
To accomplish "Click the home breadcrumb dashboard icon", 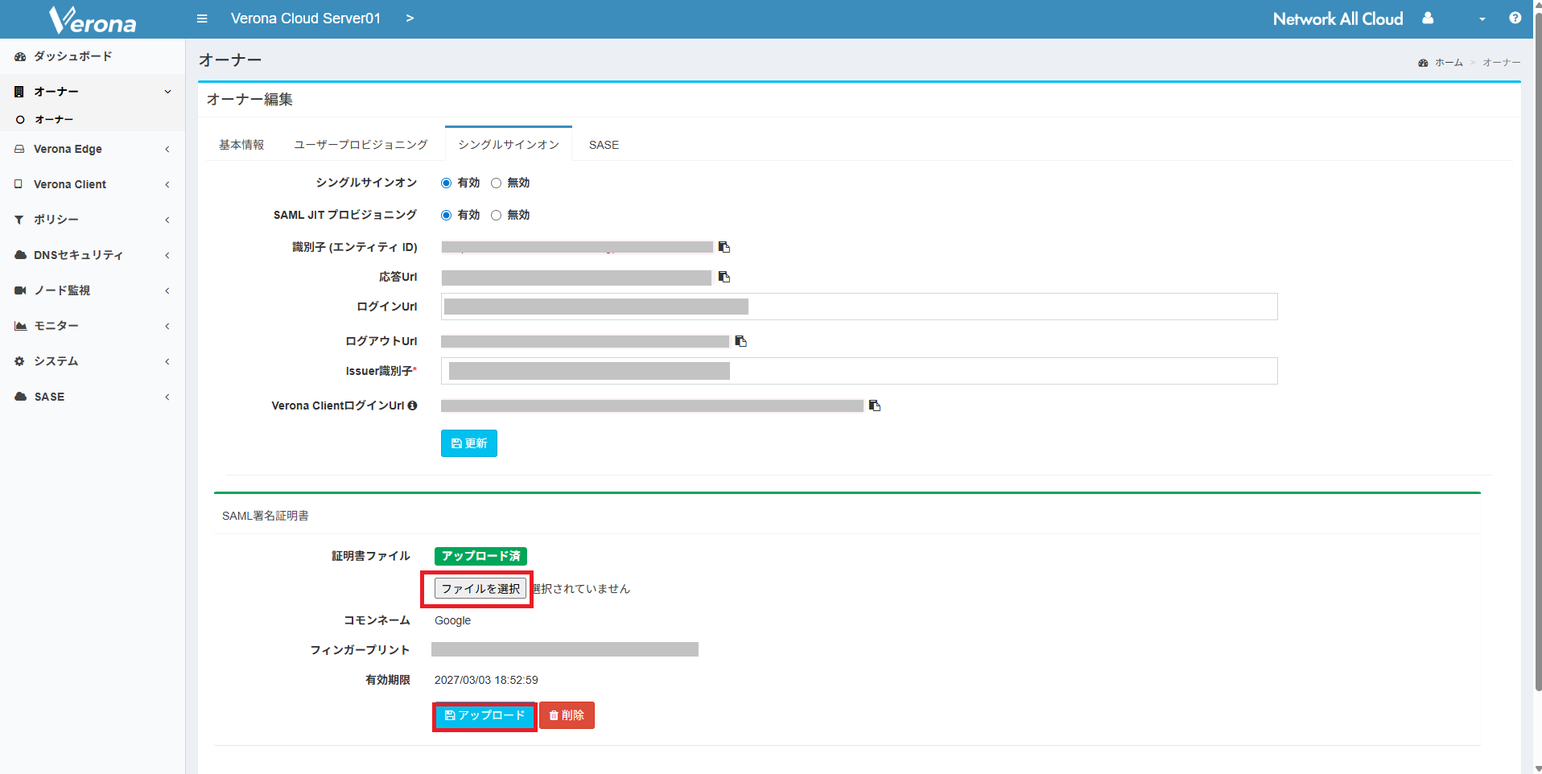I will click(x=1423, y=63).
